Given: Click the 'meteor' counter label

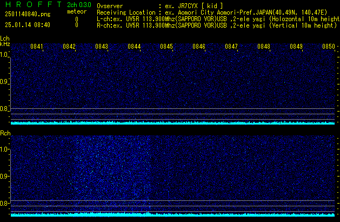Looking at the screenshot, I should coord(77,11).
